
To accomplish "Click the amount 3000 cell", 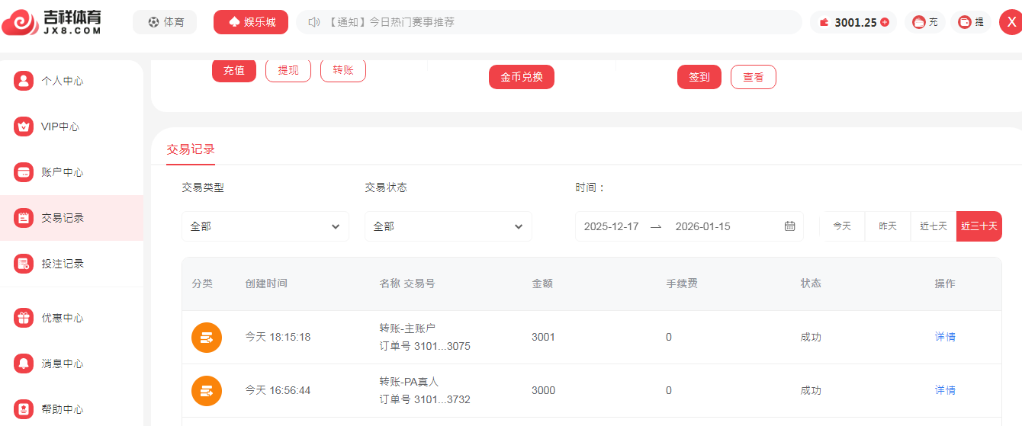I will click(x=543, y=390).
